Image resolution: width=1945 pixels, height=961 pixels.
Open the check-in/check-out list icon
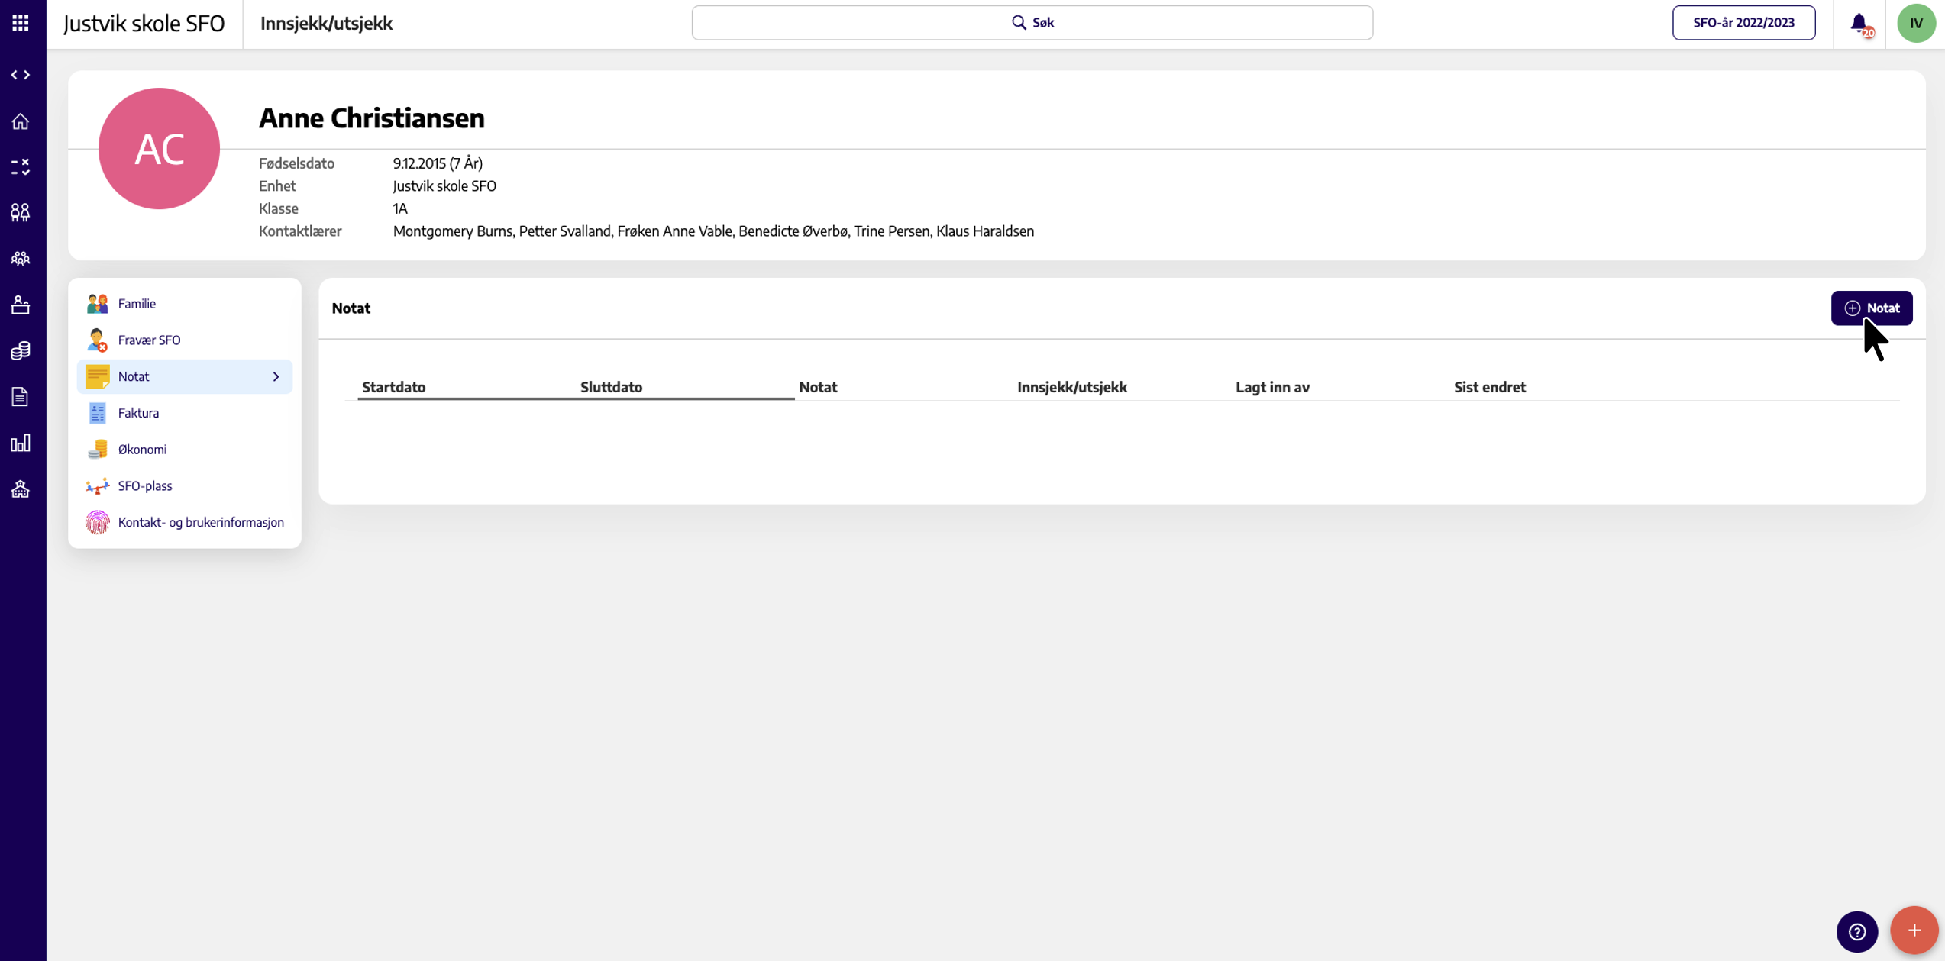pos(21,167)
